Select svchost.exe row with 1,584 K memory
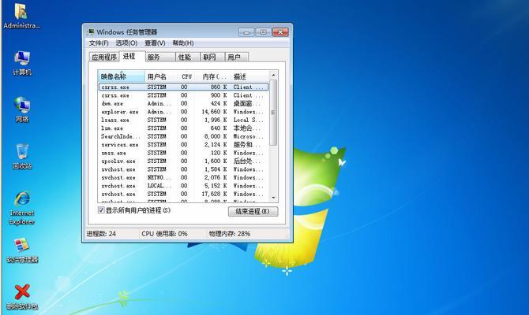This screenshot has width=529, height=315. [183, 169]
